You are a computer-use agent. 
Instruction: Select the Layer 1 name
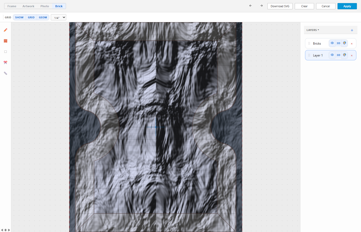tap(318, 55)
